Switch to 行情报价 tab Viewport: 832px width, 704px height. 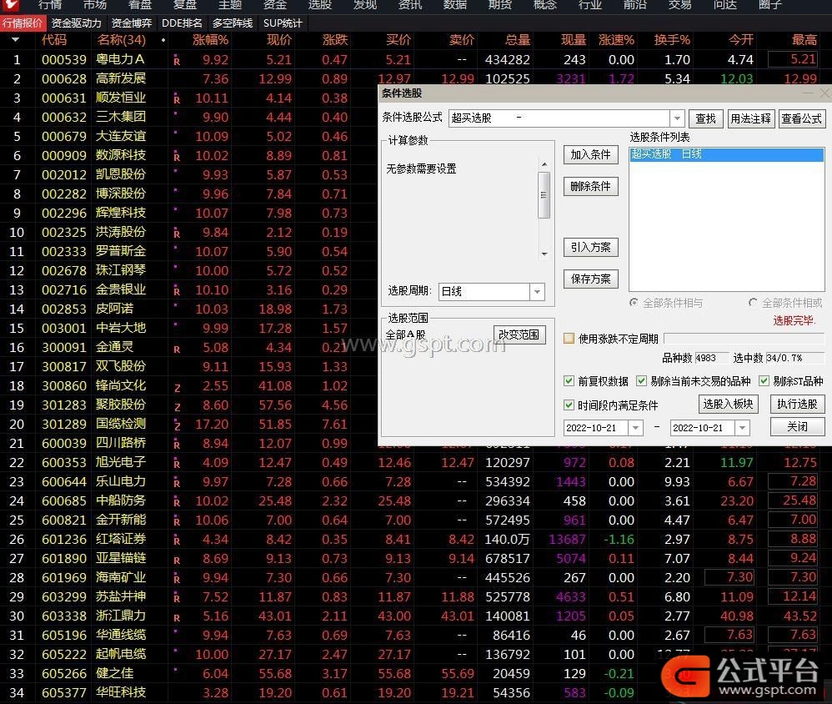23,23
